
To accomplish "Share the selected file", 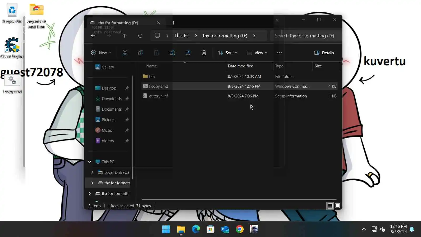I will [188, 53].
